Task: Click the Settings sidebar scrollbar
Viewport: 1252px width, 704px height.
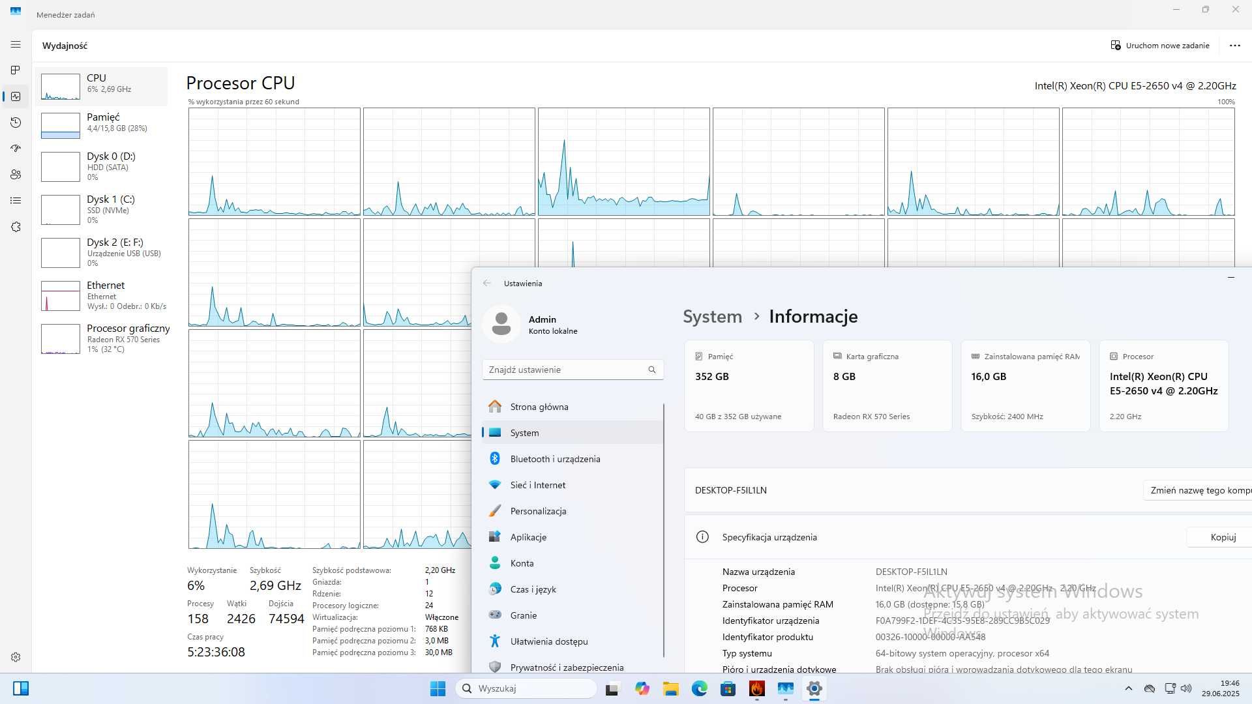Action: coord(664,530)
